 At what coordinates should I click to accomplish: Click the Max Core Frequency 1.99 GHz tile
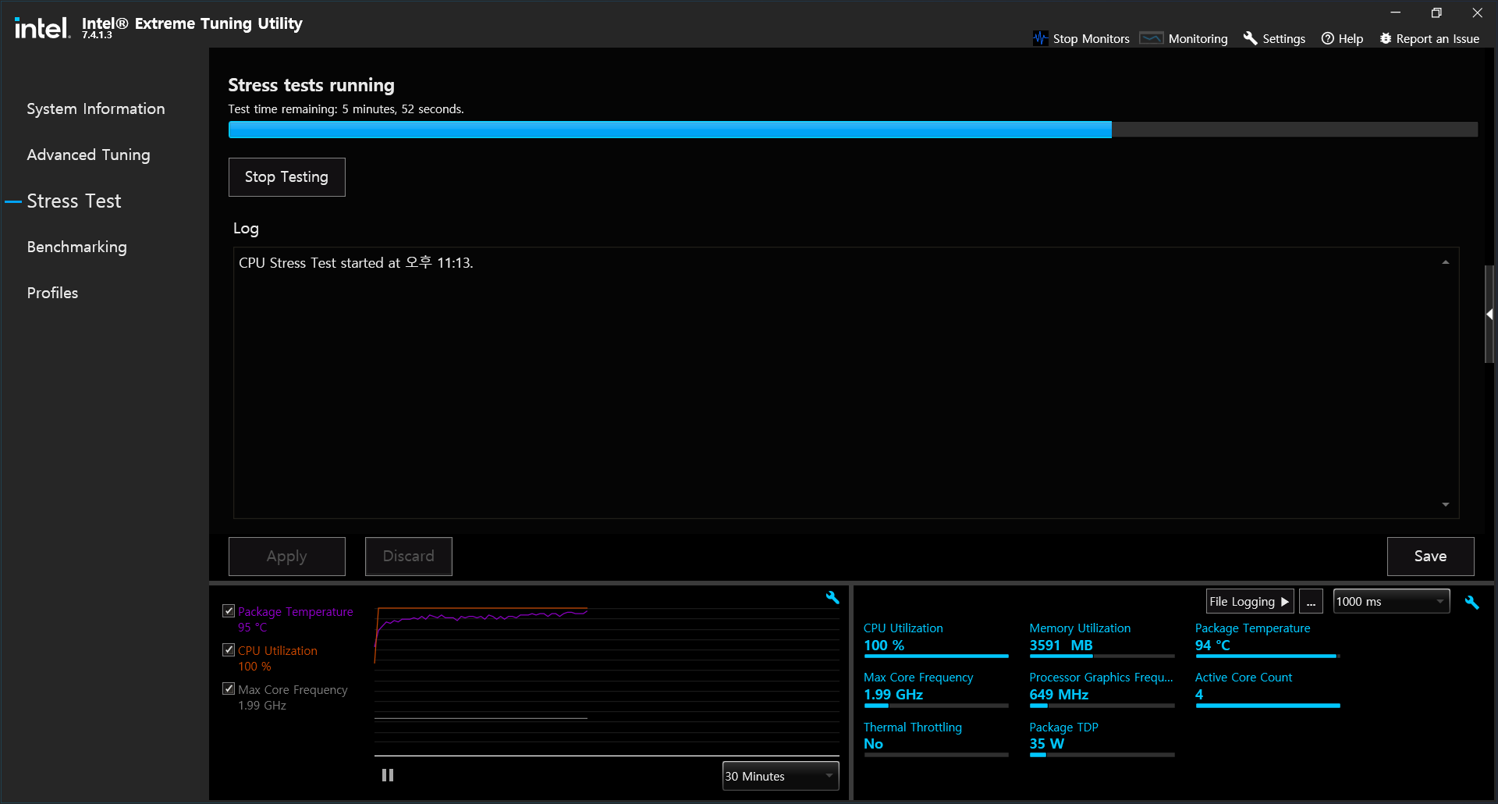[935, 689]
